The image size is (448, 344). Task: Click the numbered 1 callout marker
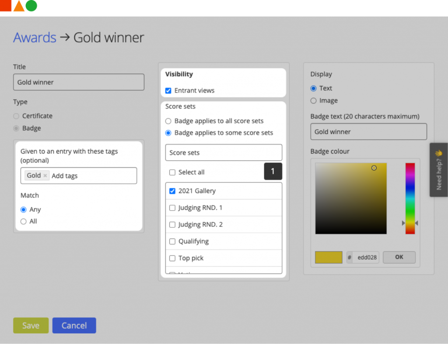273,172
